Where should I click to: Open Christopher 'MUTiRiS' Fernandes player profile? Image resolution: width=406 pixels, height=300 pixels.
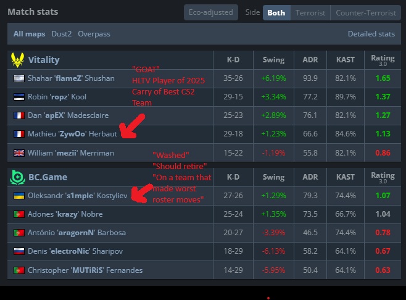pos(85,270)
